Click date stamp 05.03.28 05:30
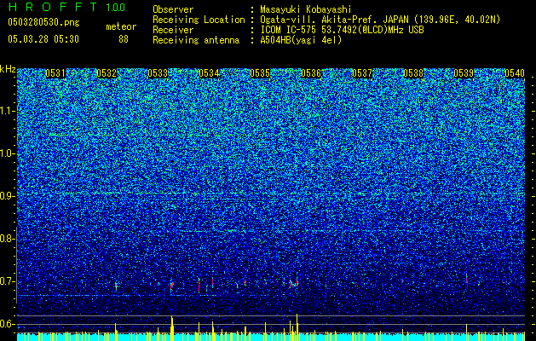Image resolution: width=536 pixels, height=341 pixels. (43, 39)
